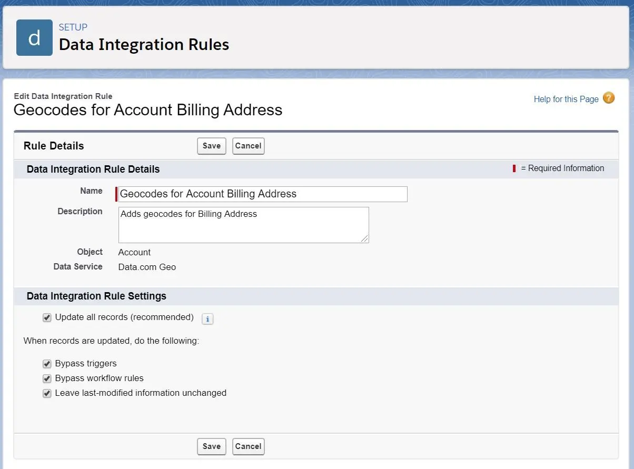Viewport: 634px width, 469px height.
Task: Toggle the Bypass workflow rules checkbox
Action: (x=47, y=378)
